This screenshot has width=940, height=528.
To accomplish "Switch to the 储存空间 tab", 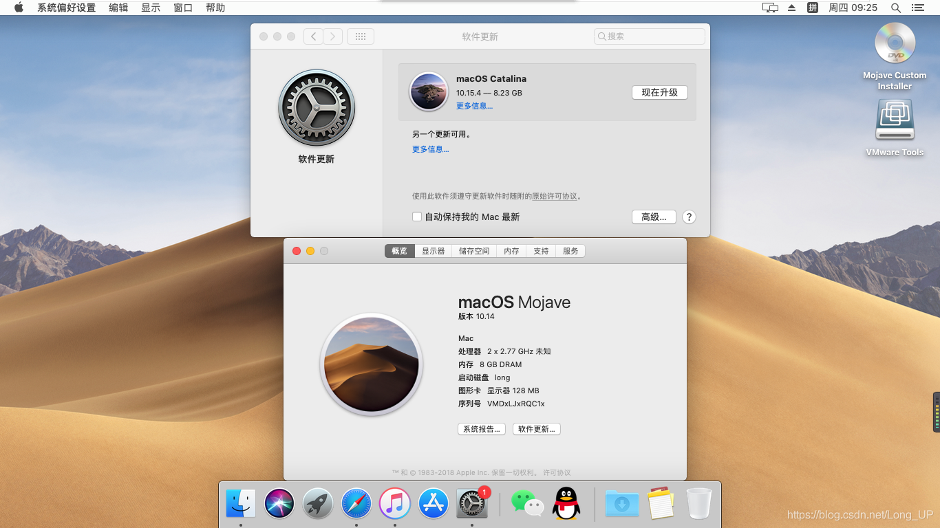I will tap(474, 251).
